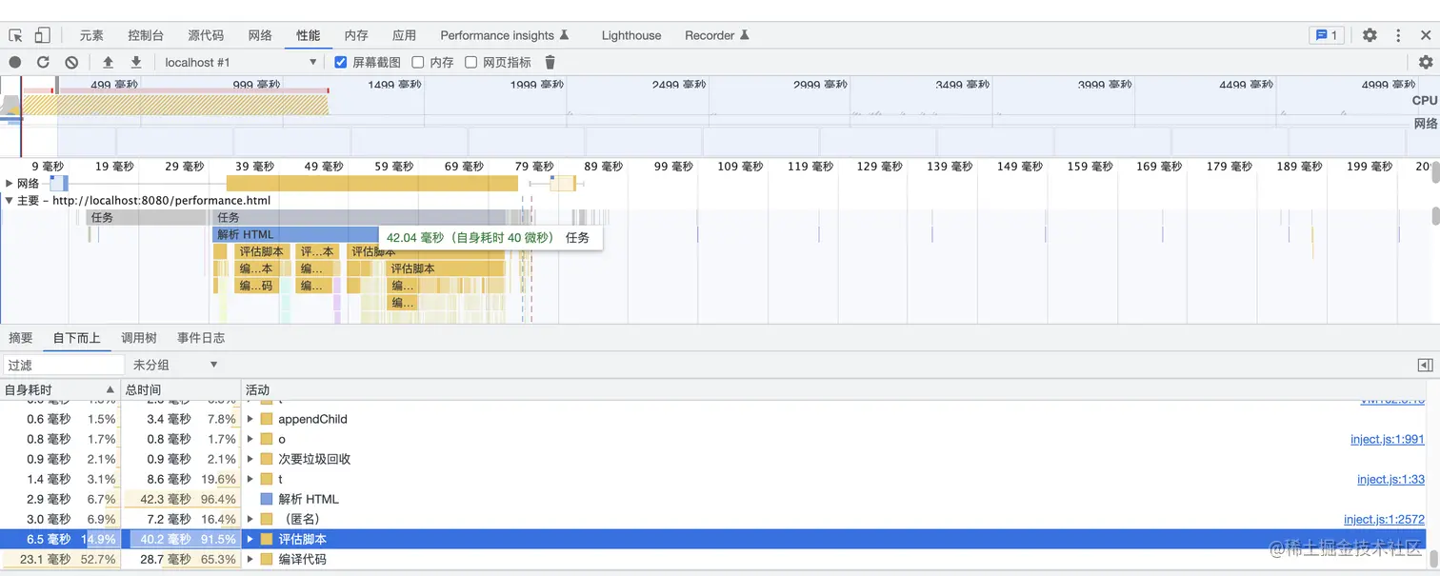Switch to the 元素 tab
The height and width of the screenshot is (576, 1440).
click(91, 35)
